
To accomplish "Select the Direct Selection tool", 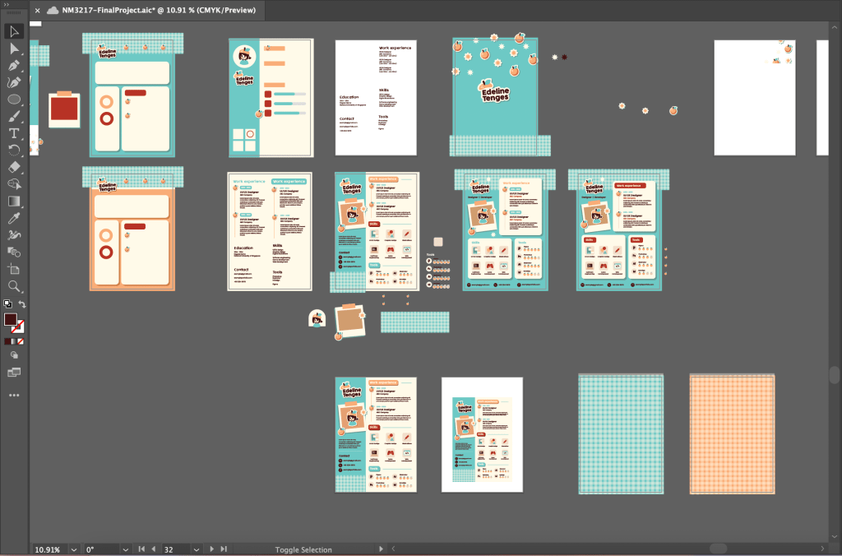I will [x=14, y=49].
